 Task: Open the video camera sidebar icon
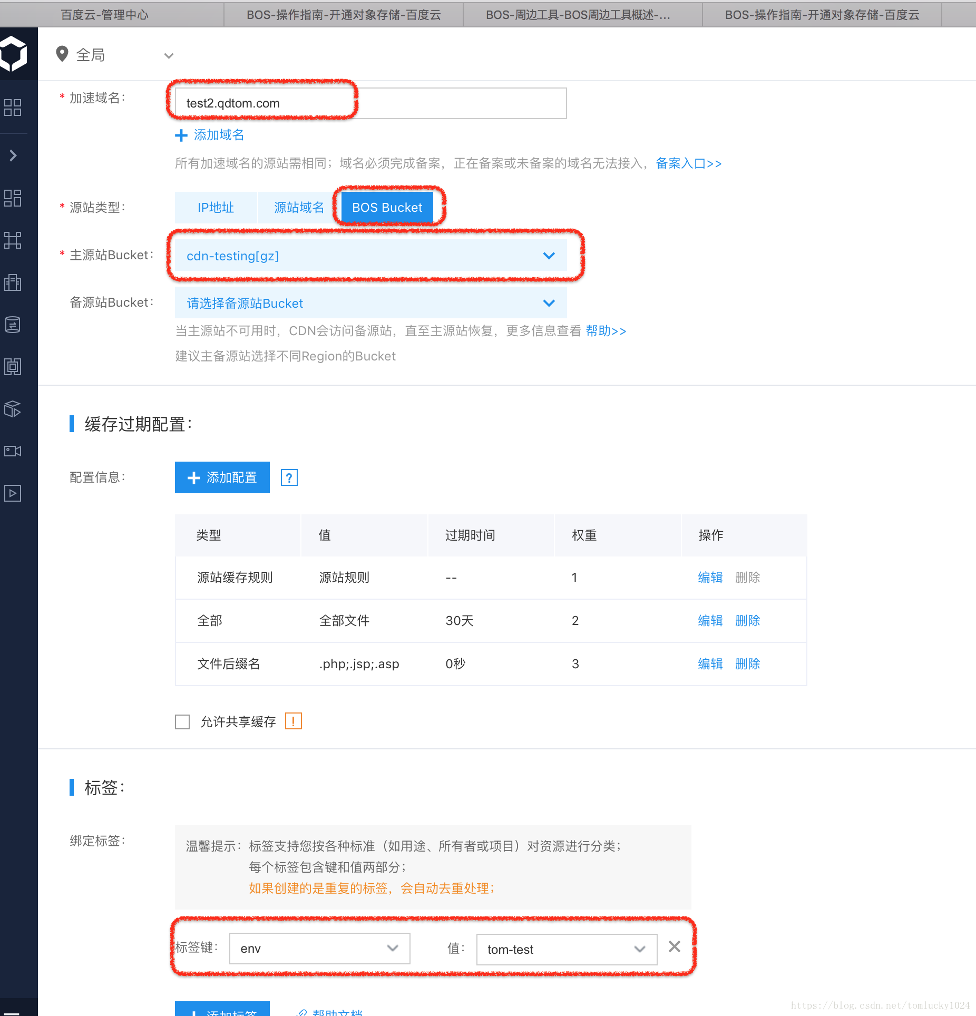pyautogui.click(x=13, y=451)
